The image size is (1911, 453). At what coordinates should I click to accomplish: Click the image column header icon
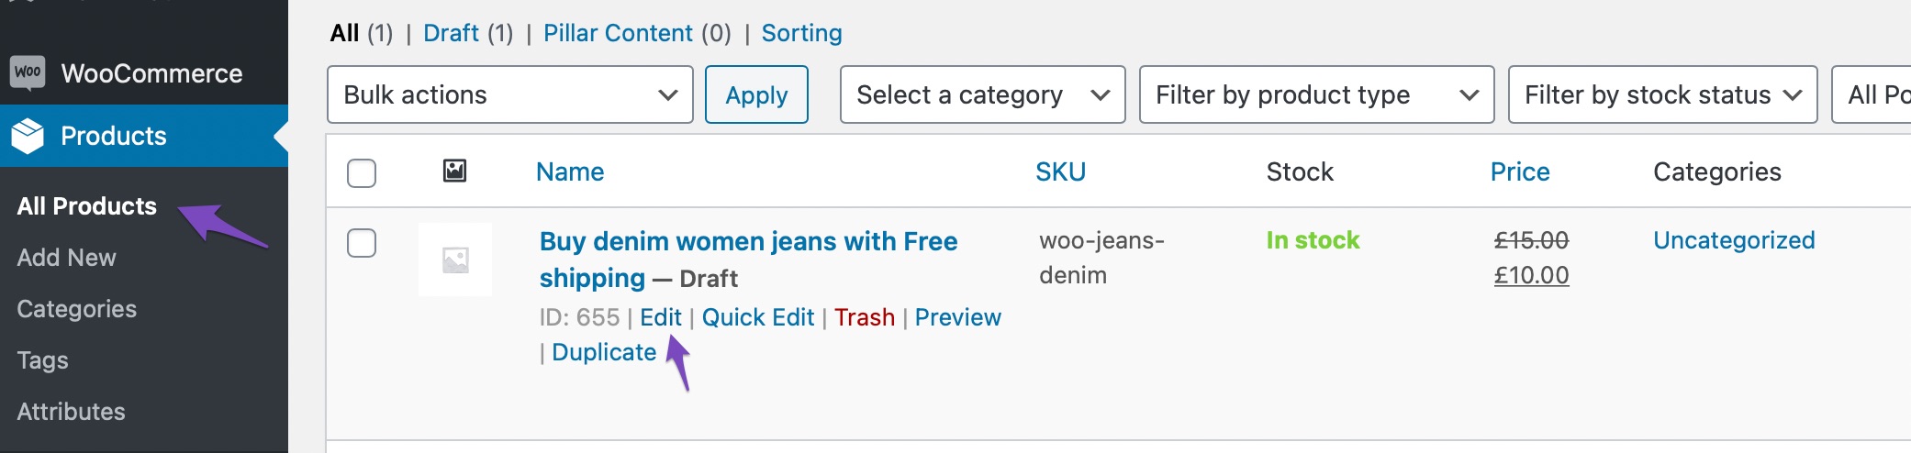point(454,171)
